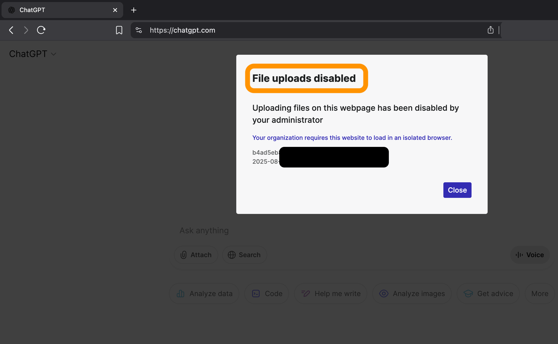Select the Get advice graduation cap icon
558x344 pixels.
tap(469, 294)
